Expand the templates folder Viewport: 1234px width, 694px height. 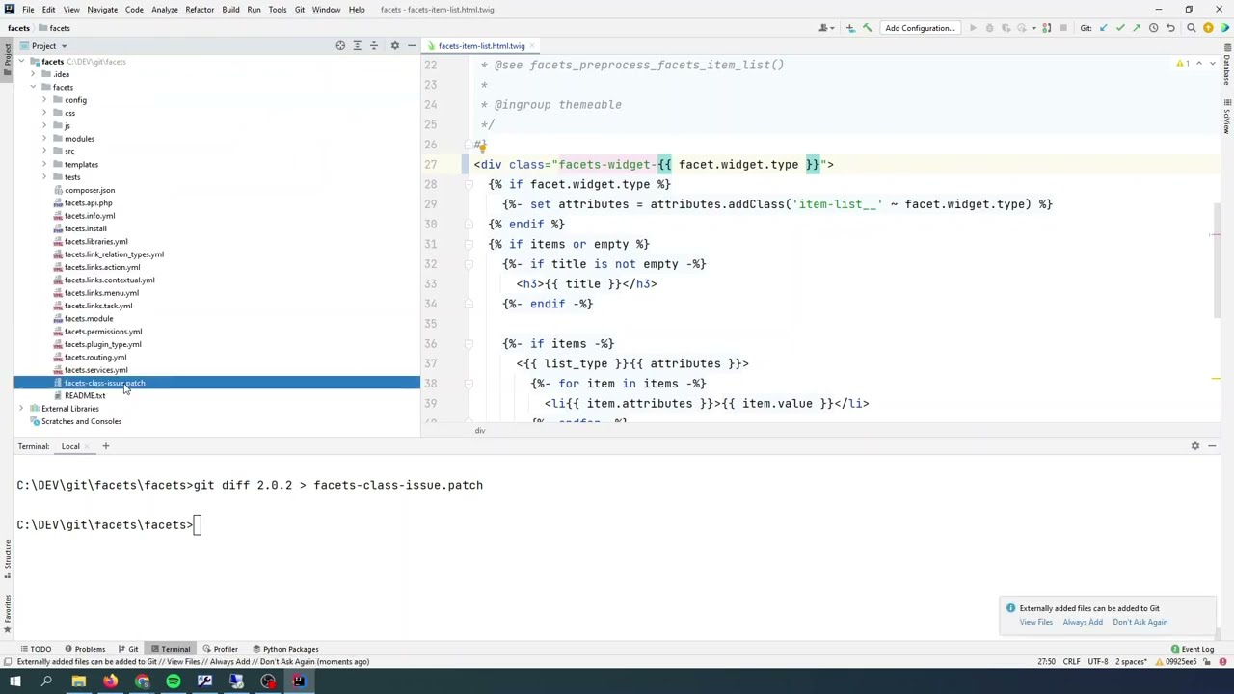point(44,164)
